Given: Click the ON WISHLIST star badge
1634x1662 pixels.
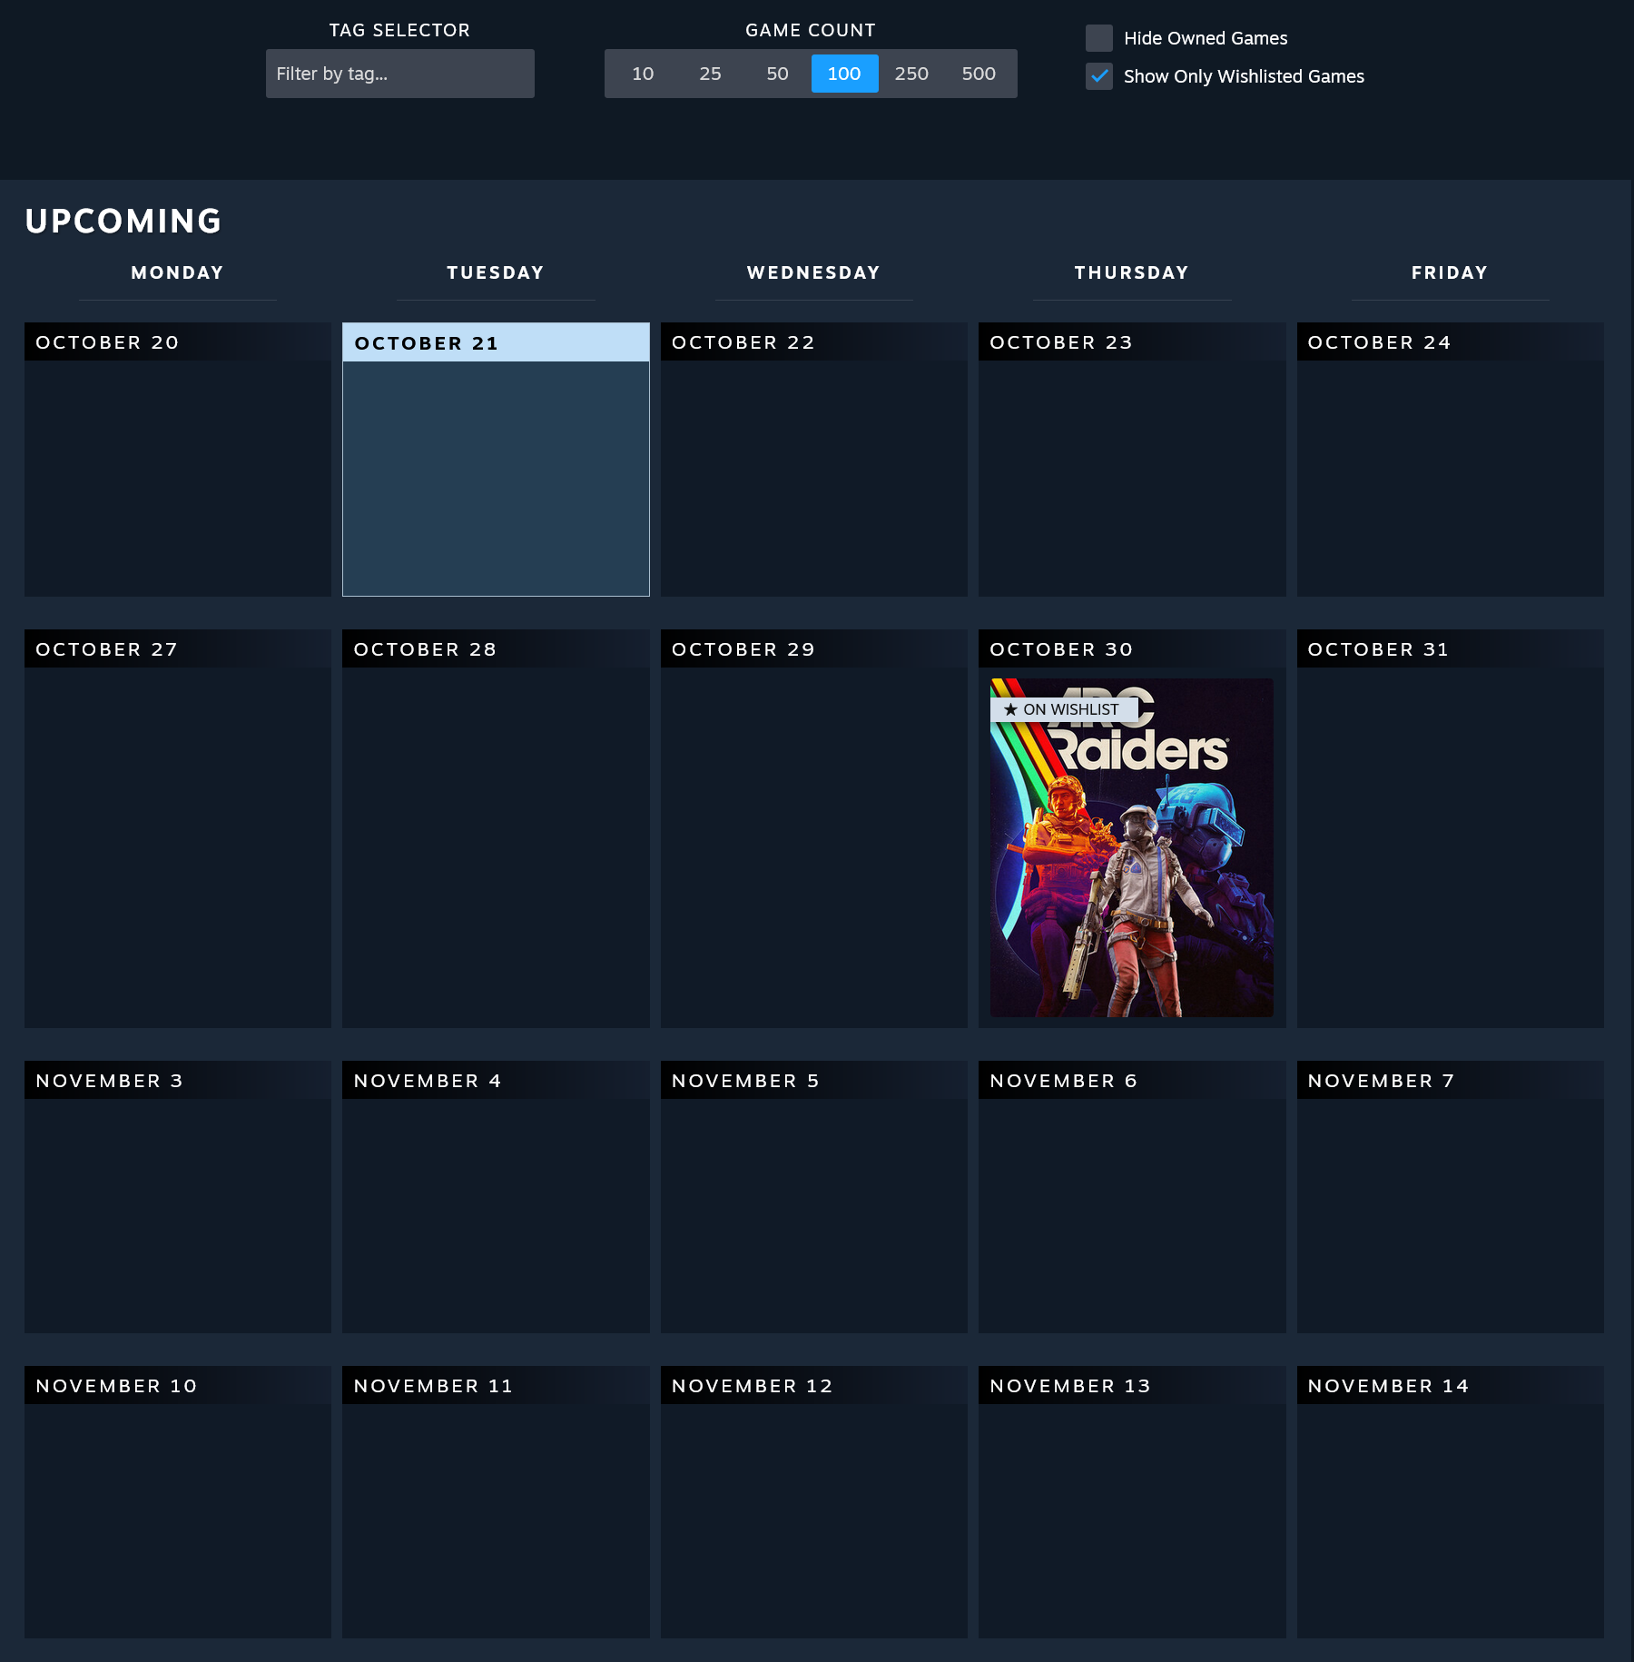Looking at the screenshot, I should tap(1063, 709).
